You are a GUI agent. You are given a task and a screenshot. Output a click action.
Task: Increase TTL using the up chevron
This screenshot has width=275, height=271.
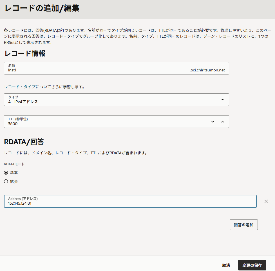tap(222, 122)
